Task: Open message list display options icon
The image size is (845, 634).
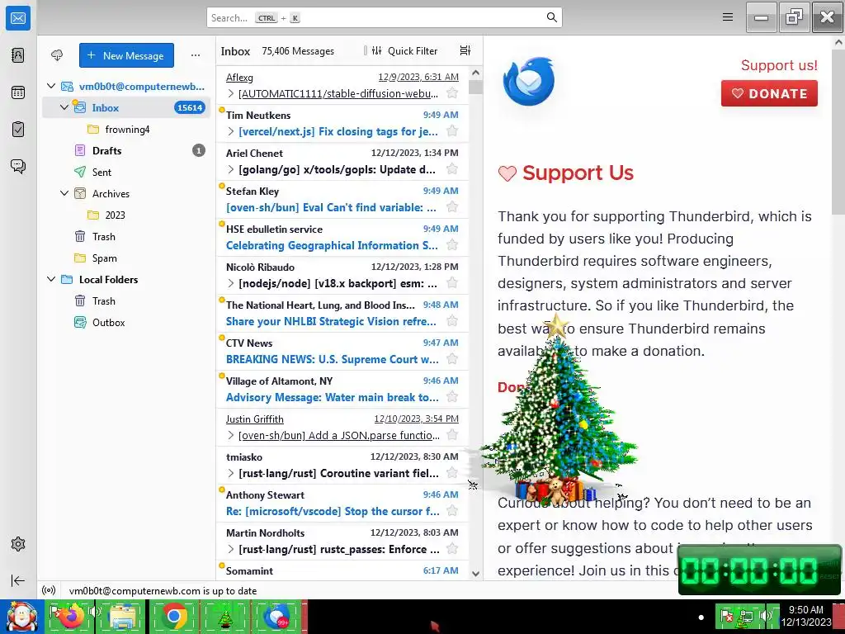Action: [x=465, y=50]
